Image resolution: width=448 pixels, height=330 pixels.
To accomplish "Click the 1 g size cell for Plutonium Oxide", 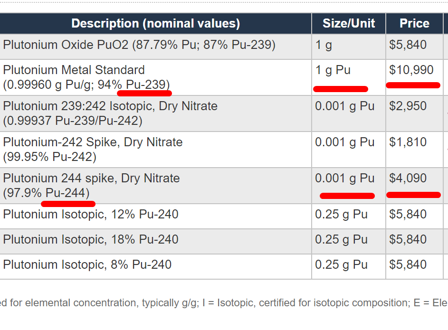I will click(324, 45).
